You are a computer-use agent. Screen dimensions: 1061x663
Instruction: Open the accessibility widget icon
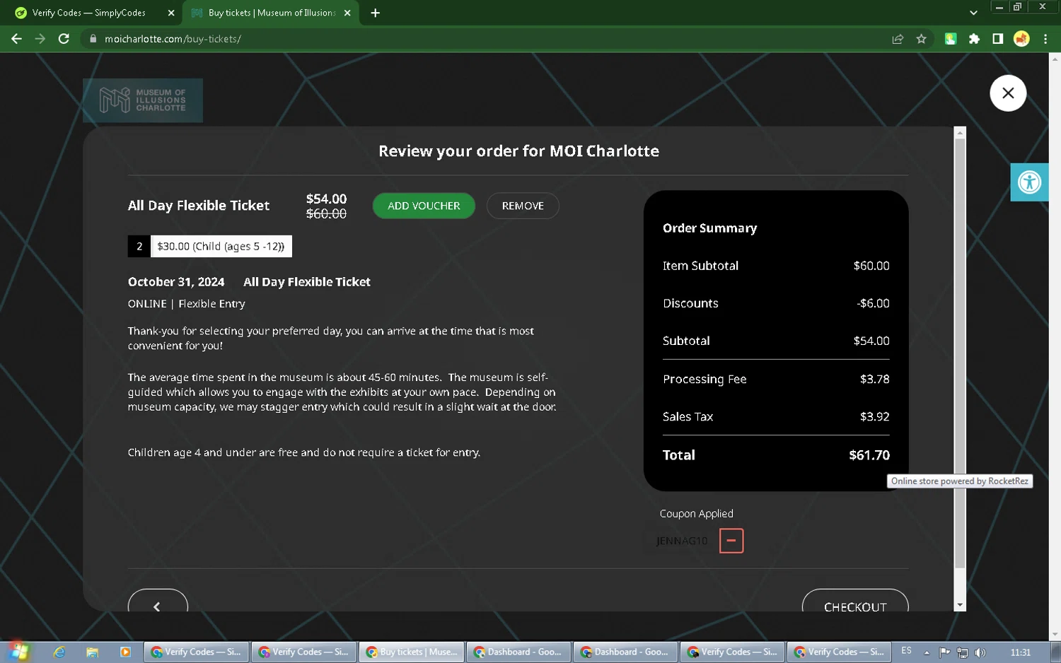tap(1029, 182)
